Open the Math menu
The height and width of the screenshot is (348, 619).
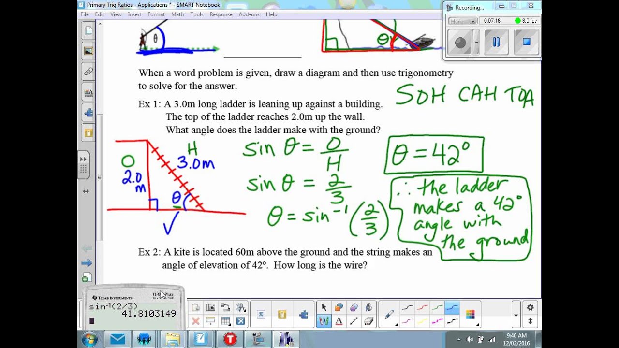pos(177,14)
